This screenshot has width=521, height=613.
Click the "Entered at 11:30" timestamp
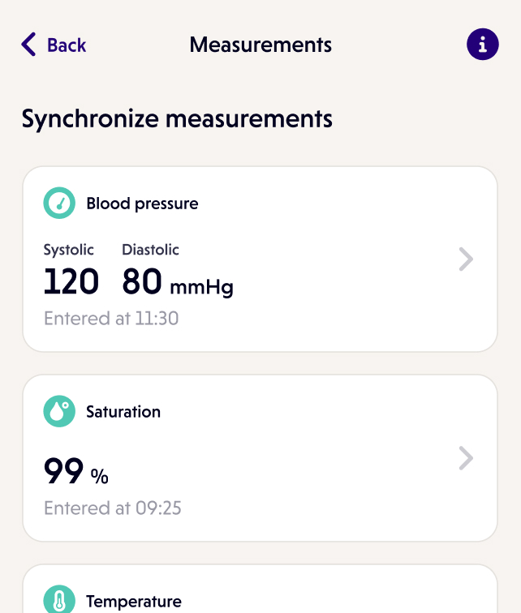pyautogui.click(x=111, y=319)
